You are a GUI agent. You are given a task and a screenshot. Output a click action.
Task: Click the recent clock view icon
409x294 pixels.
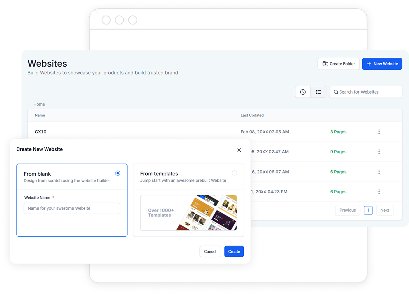tap(303, 92)
